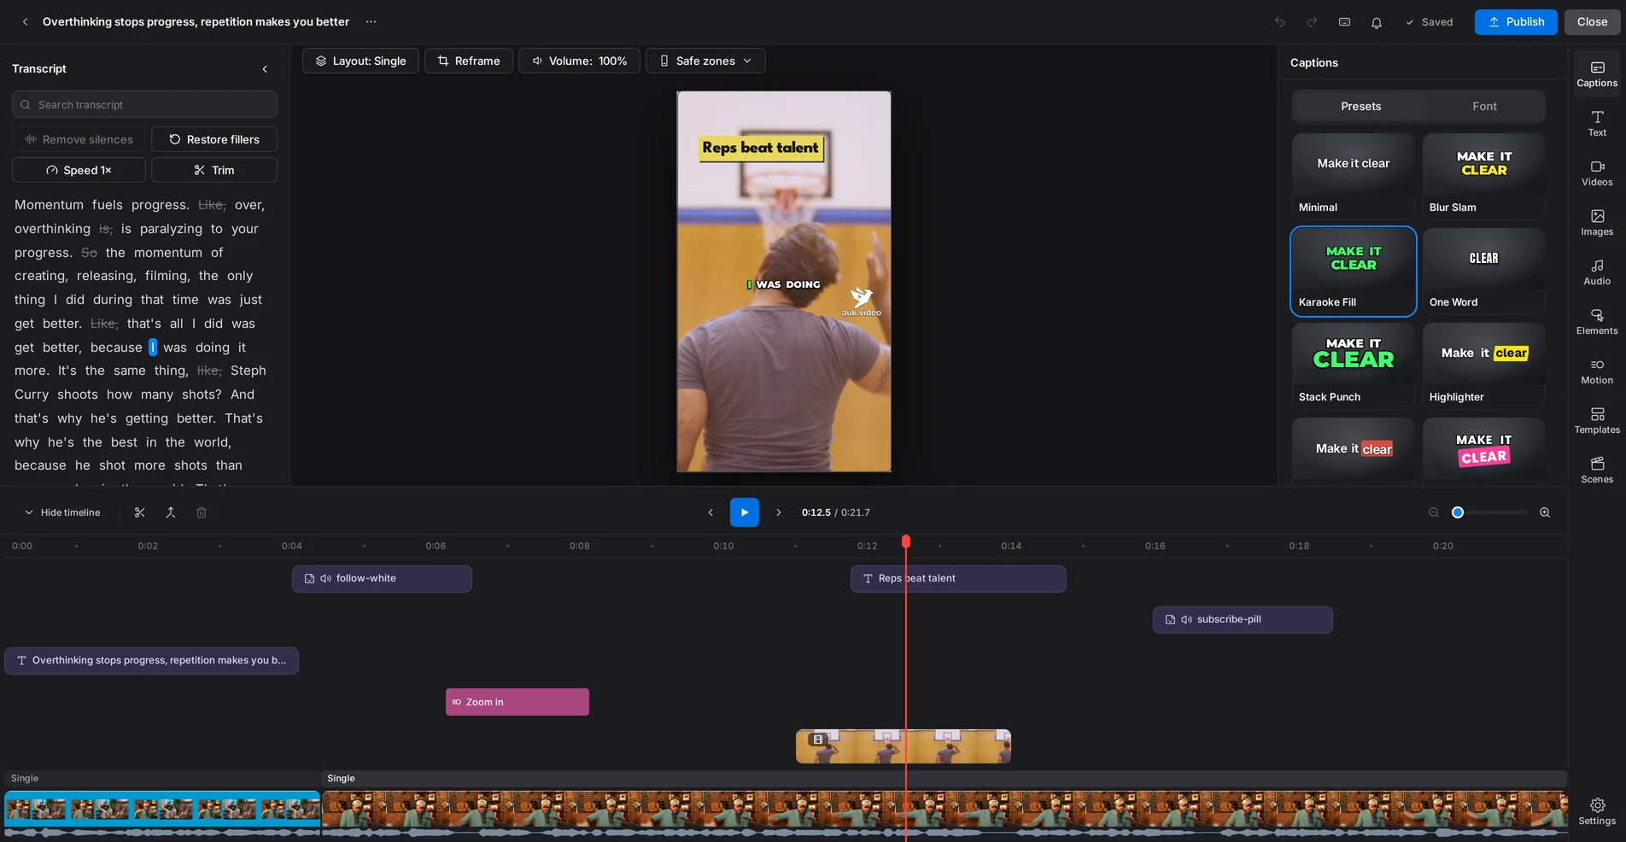This screenshot has width=1626, height=842.
Task: Click the redo arrow icon
Action: pyautogui.click(x=1312, y=22)
